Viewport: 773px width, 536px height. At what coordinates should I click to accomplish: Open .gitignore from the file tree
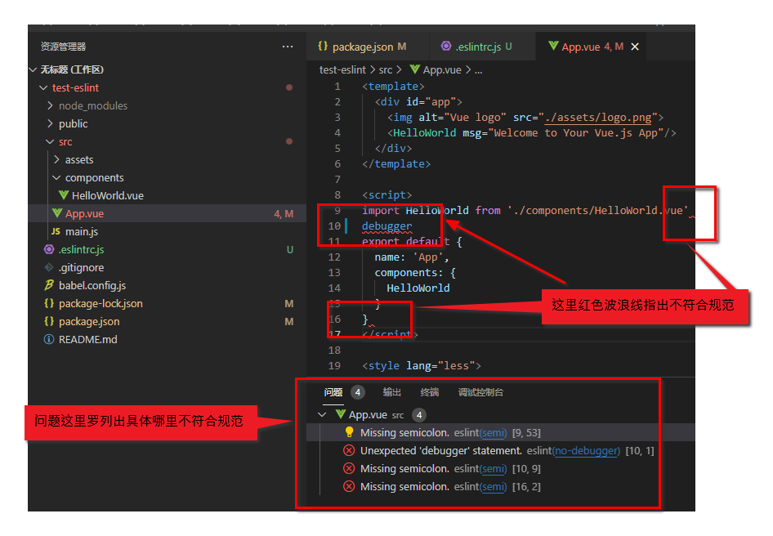point(82,267)
